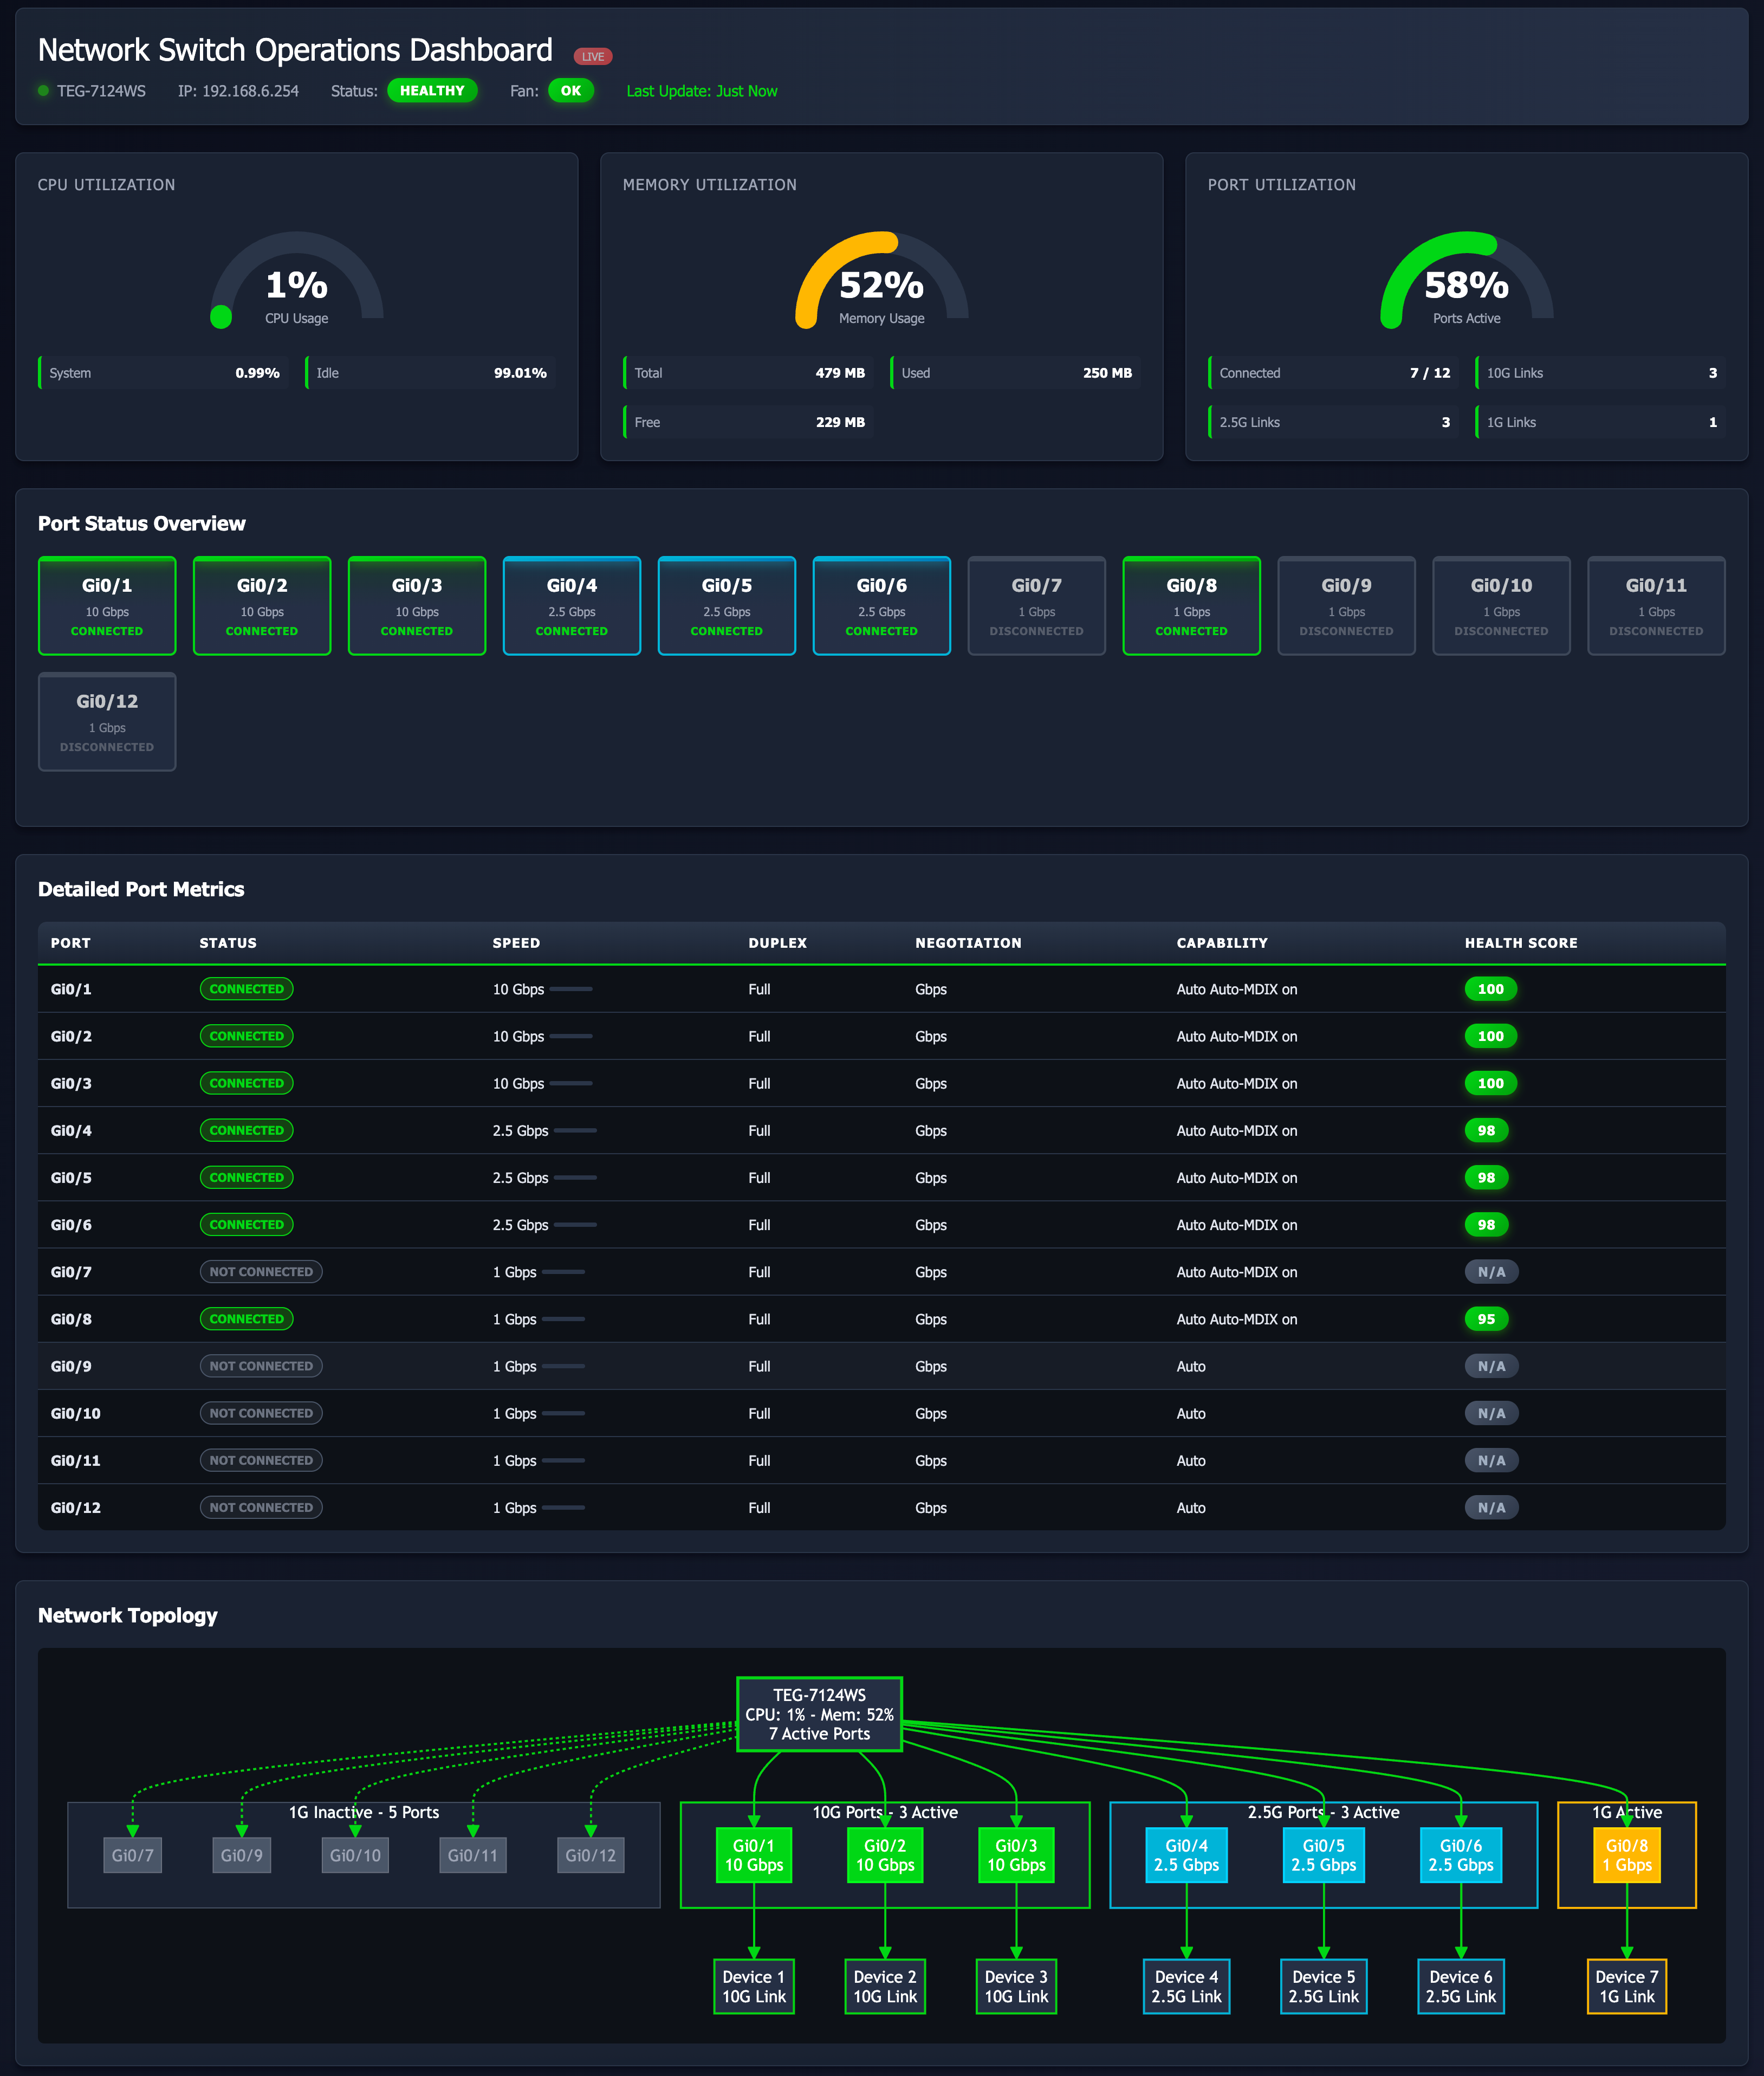
Task: Click the Health Score column header
Action: coord(1520,943)
